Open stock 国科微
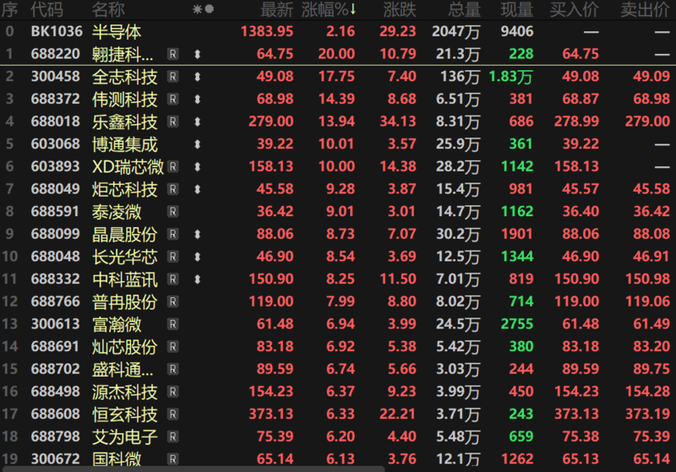This screenshot has width=676, height=472. click(117, 458)
